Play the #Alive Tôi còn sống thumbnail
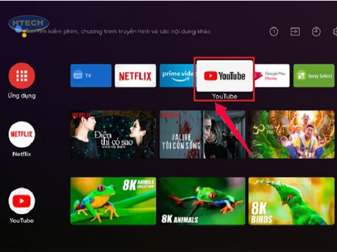Viewport: 337px width, 252px height. pos(202,135)
